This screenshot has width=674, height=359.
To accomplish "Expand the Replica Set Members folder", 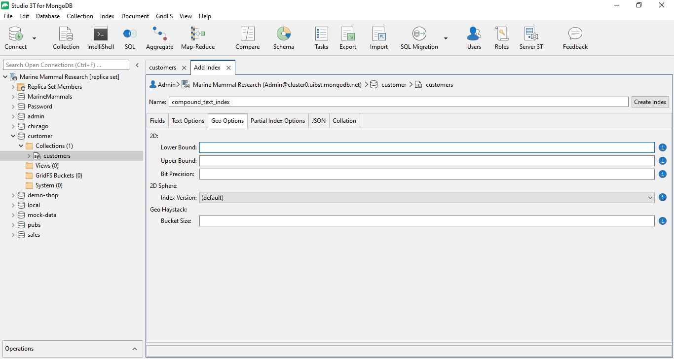I will (13, 86).
